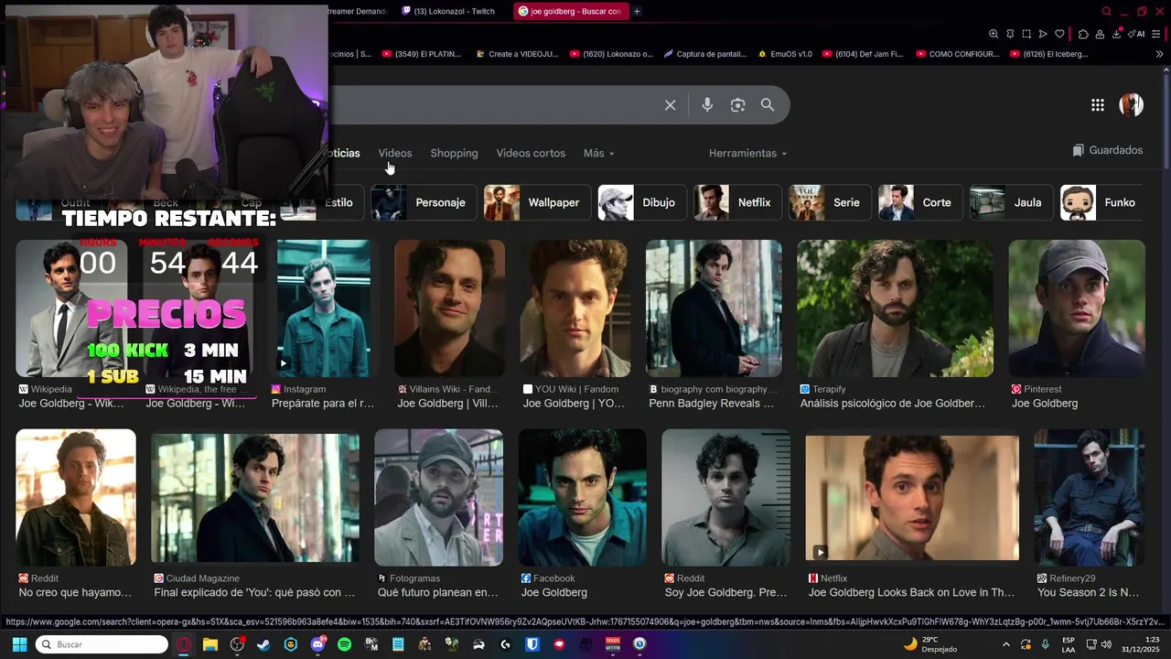Screen dimensions: 1171x659
Task: Open the Opera AI assistant
Action: pos(1138,34)
